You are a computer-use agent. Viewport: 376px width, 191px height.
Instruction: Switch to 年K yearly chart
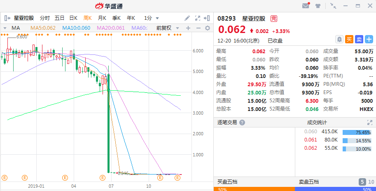point(131,18)
